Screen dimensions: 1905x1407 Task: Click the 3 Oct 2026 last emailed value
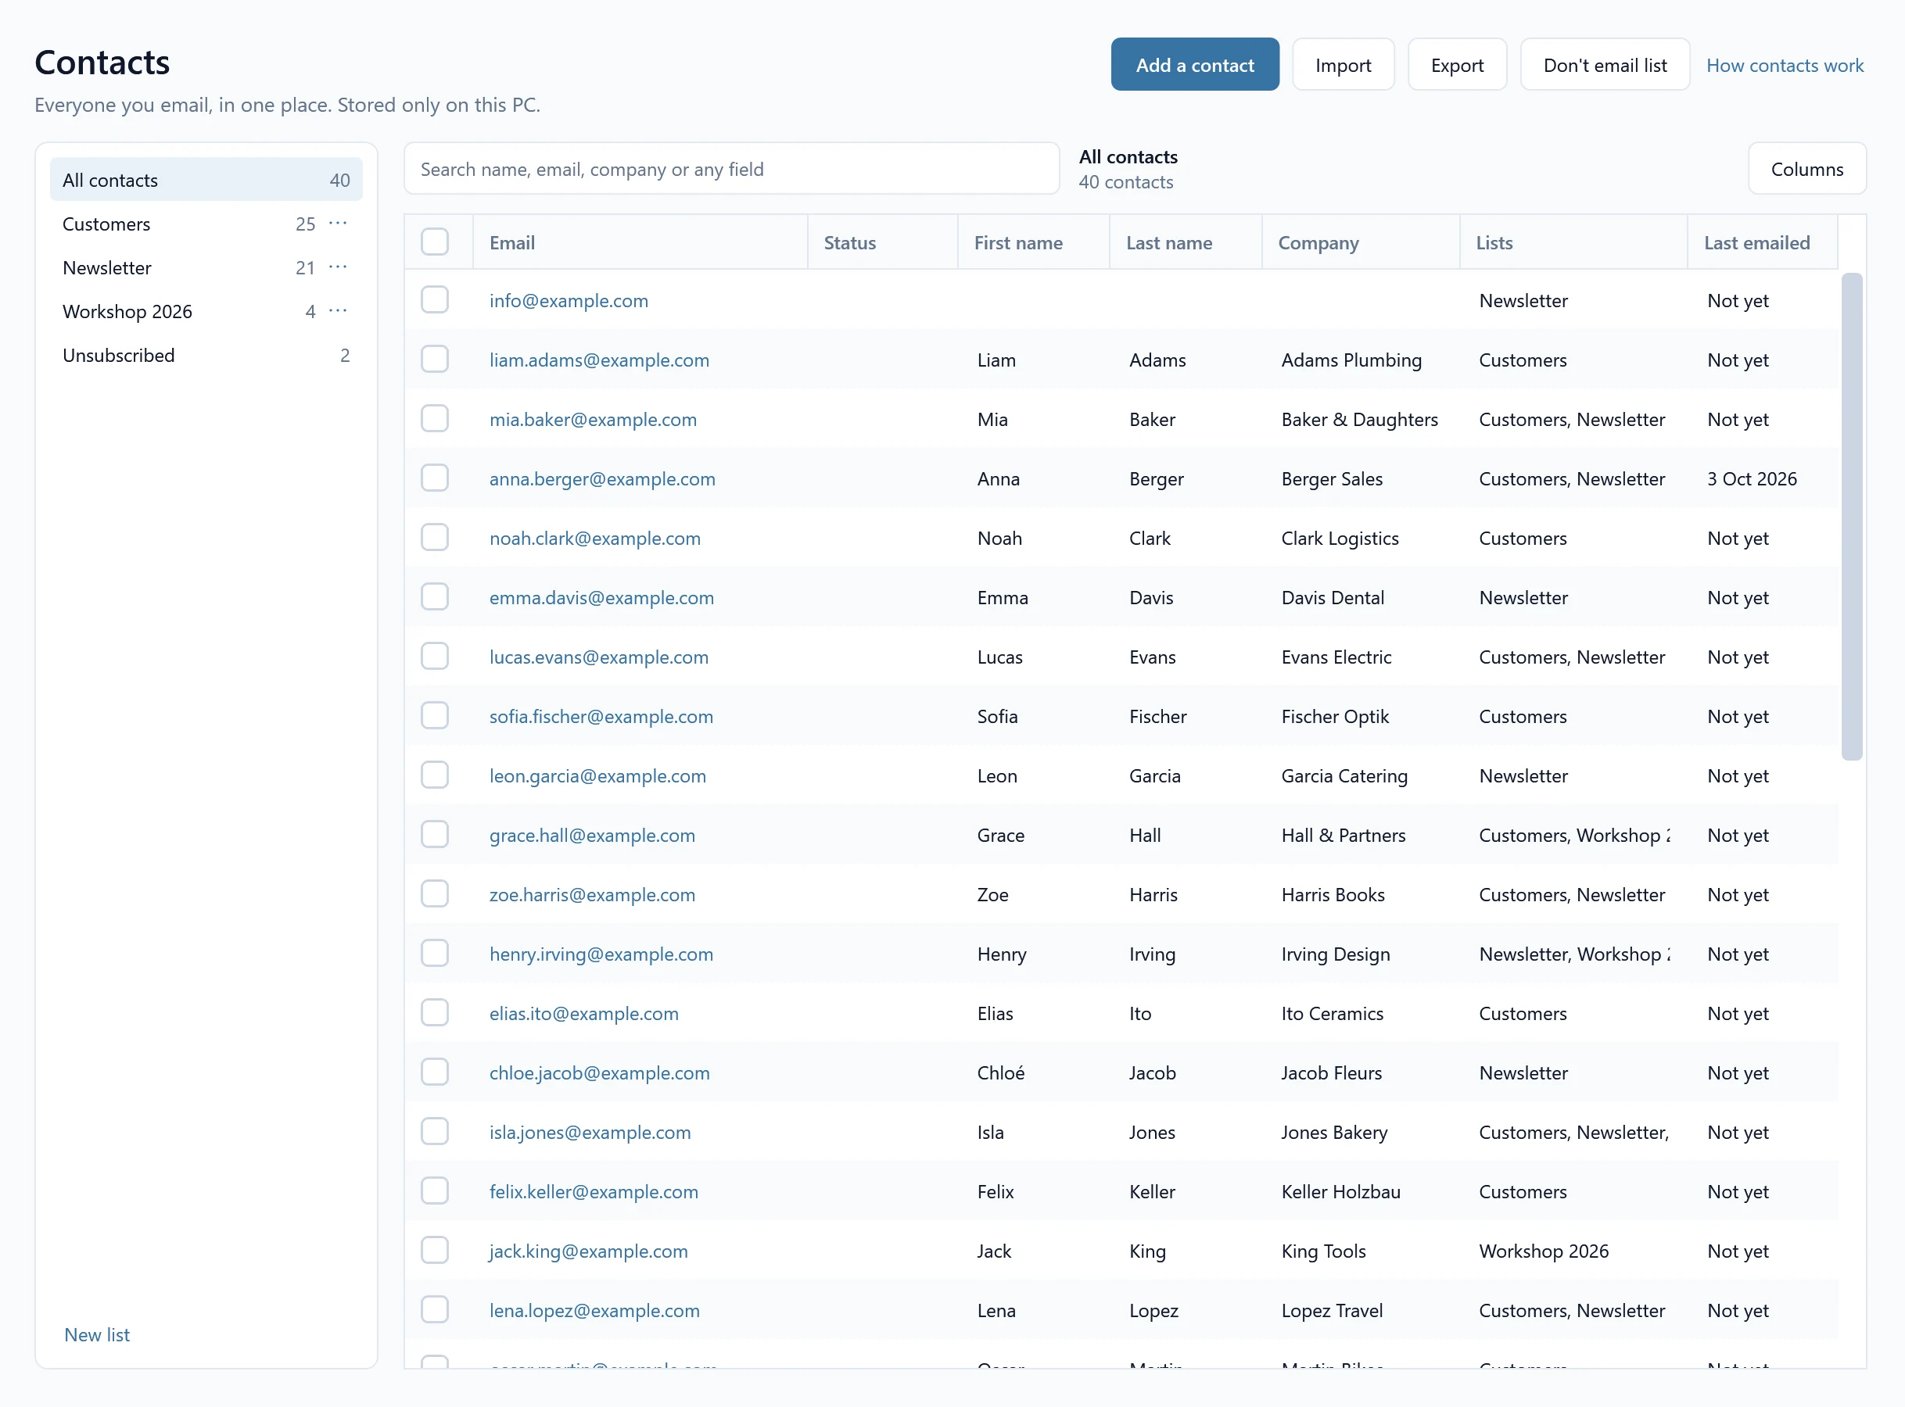pyautogui.click(x=1752, y=478)
